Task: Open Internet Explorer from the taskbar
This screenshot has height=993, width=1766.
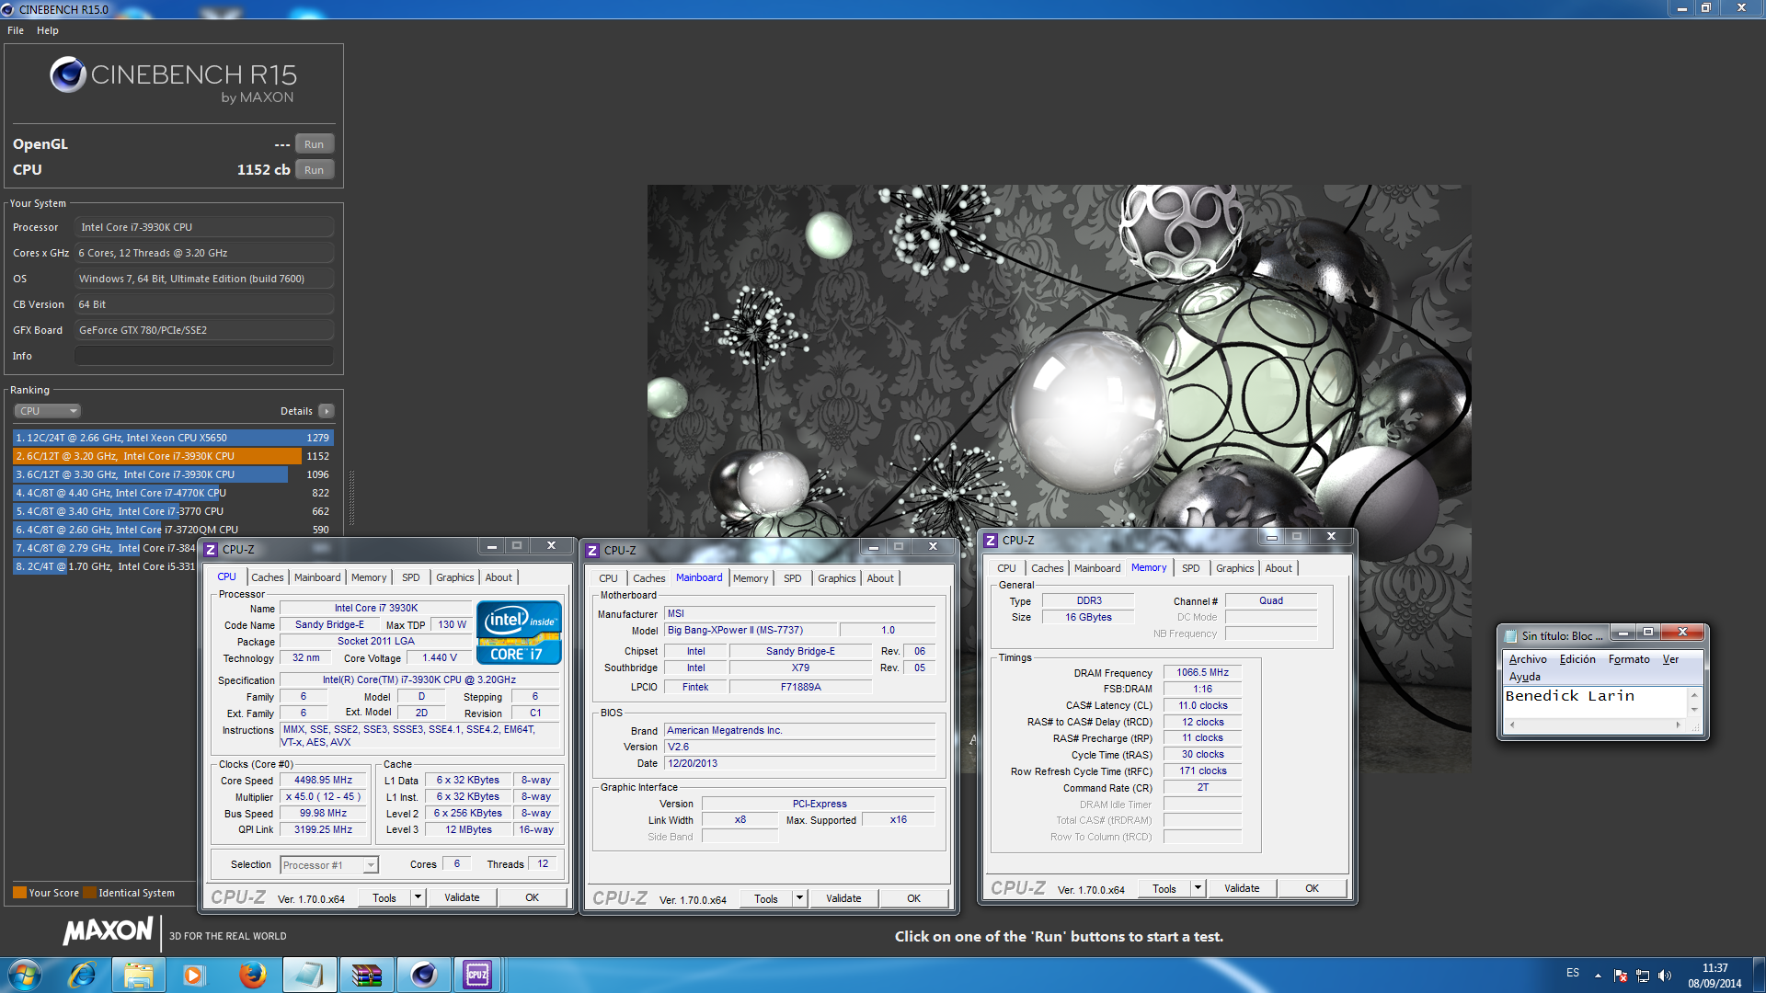Action: [82, 975]
